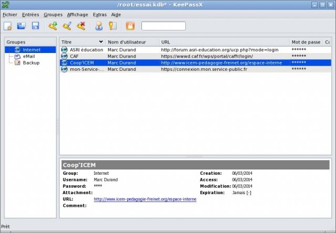Click the Expiration value Jamais [-]

[x=241, y=193]
